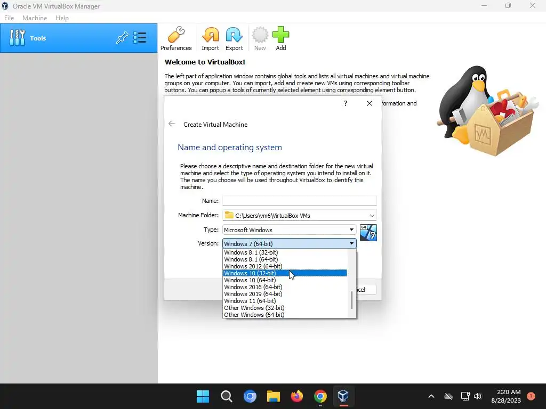The width and height of the screenshot is (546, 409).
Task: Pick Windows 2019 (64-bit) version
Action: coord(285,294)
